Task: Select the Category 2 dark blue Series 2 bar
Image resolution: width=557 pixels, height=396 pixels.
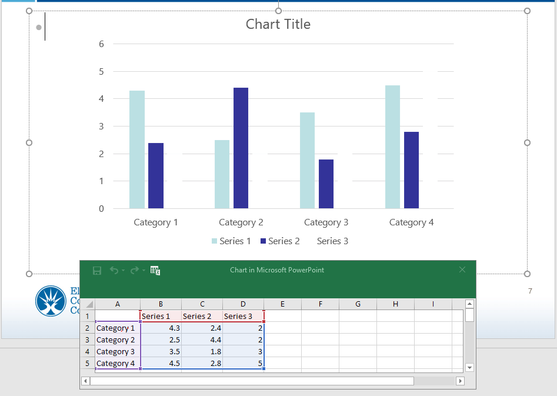Action: pos(241,148)
